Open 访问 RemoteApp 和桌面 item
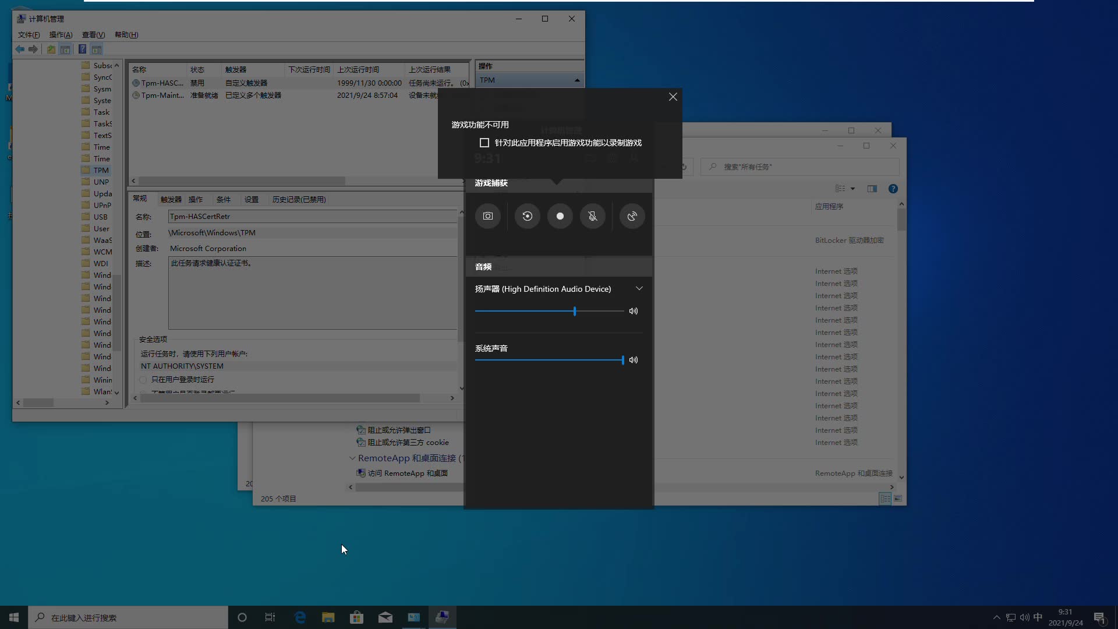 tap(402, 473)
